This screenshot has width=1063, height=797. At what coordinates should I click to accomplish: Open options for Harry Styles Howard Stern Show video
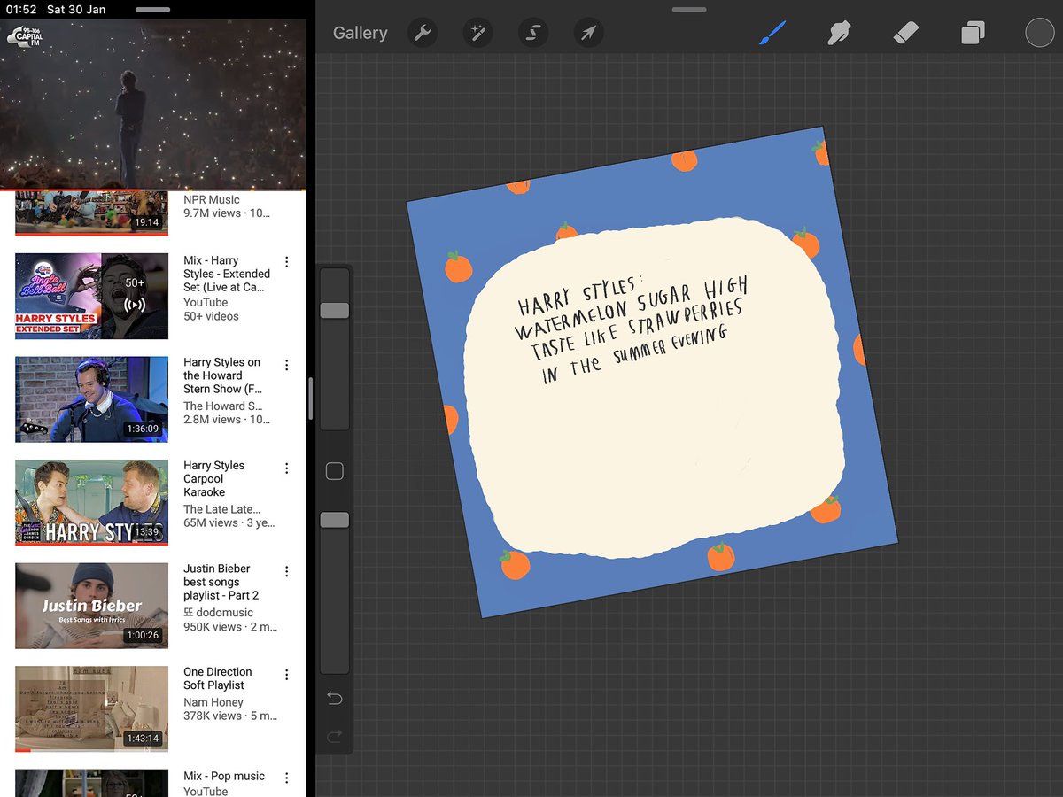click(286, 365)
